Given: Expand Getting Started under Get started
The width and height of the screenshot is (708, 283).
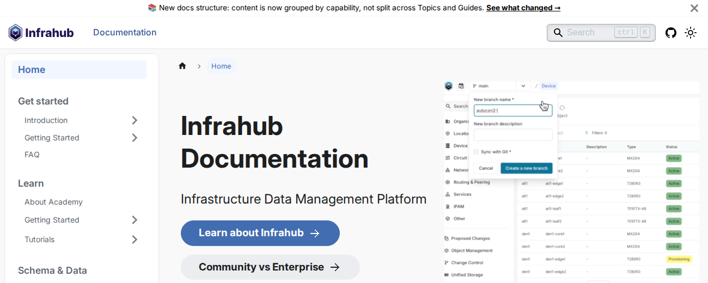Looking at the screenshot, I should click(135, 138).
